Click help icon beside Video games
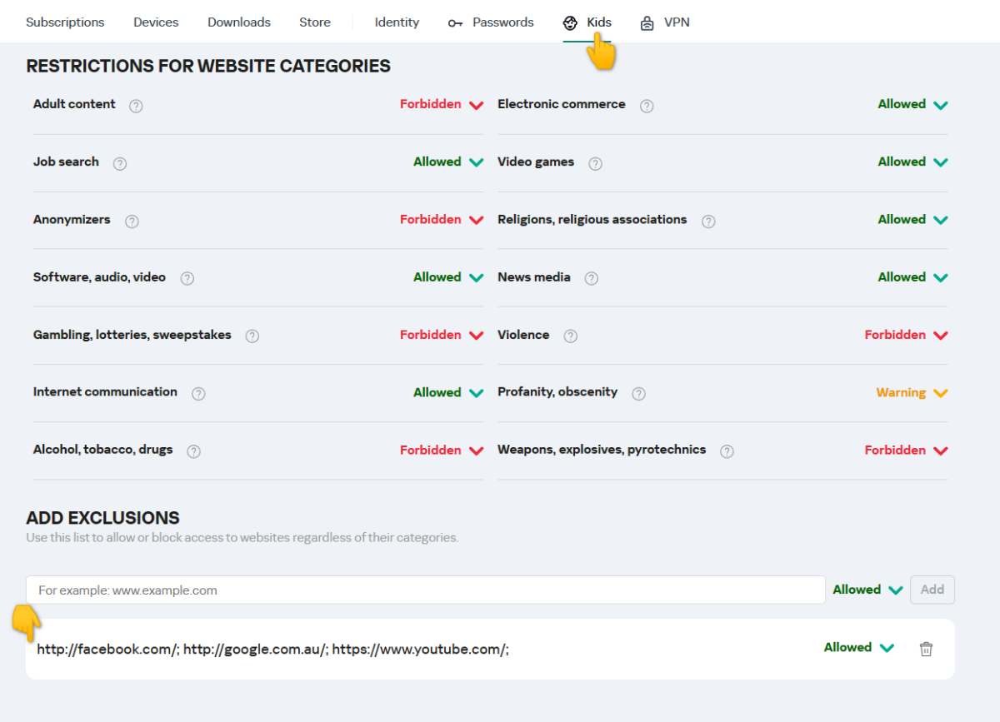The width and height of the screenshot is (1000, 722). tap(595, 163)
